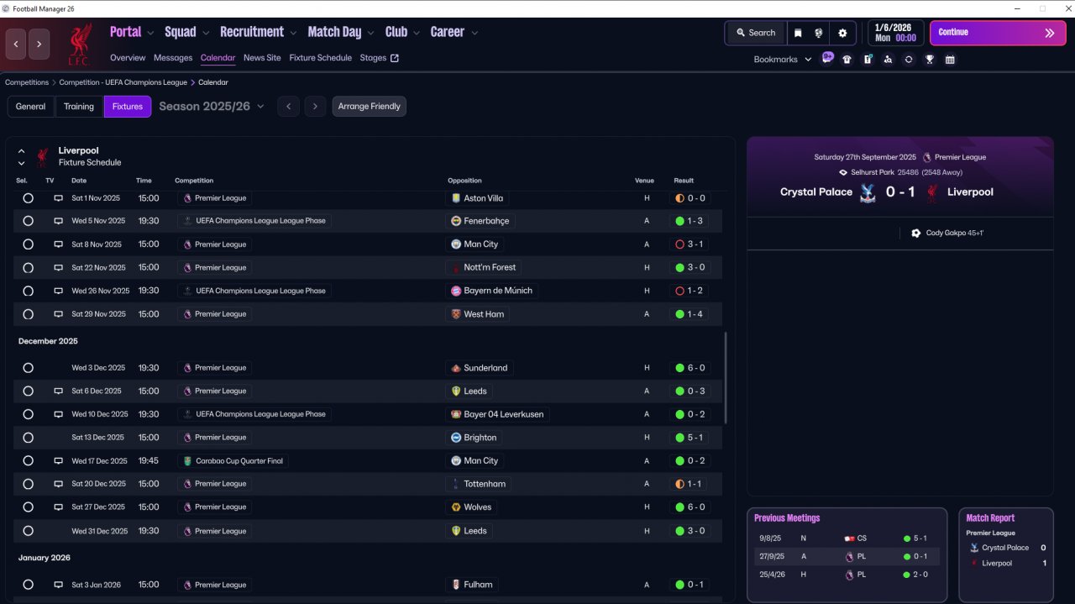Screen dimensions: 1075x604
Task: Select the radio button for Carabao Cup Man City fixture
Action: click(x=28, y=461)
